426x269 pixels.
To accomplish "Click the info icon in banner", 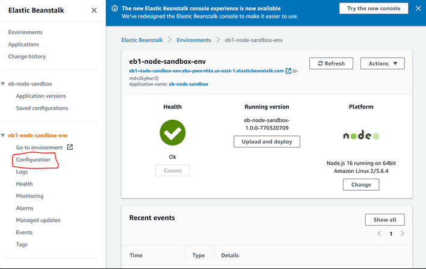I will (x=115, y=9).
